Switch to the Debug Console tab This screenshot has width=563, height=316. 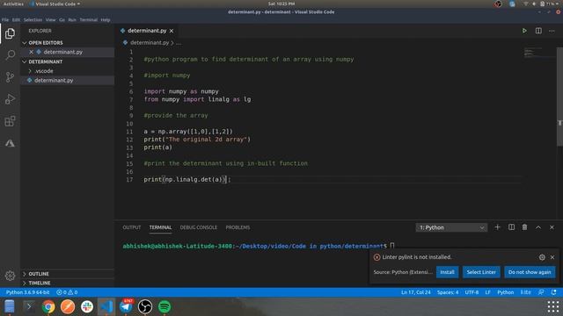coord(199,227)
